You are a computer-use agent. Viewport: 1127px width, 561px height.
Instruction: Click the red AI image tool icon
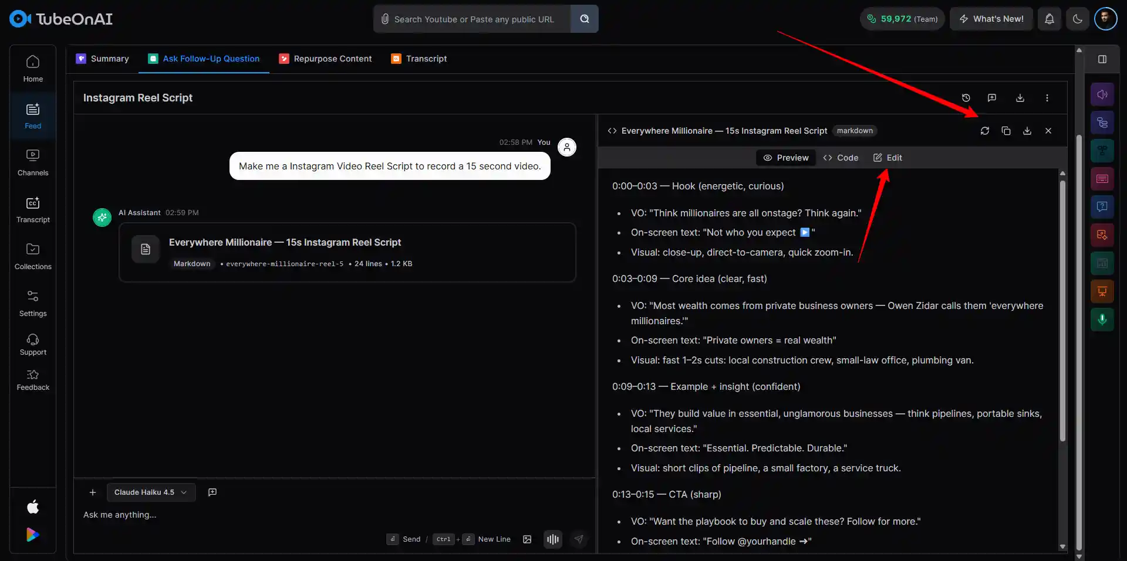pos(1102,235)
